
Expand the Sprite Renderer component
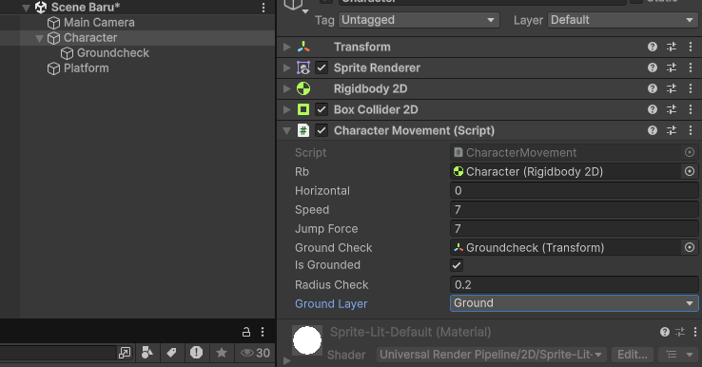click(287, 68)
